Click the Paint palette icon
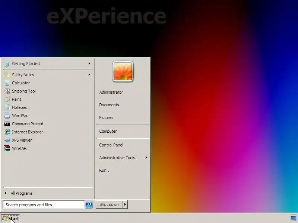This screenshot has width=298, height=223. [7, 99]
